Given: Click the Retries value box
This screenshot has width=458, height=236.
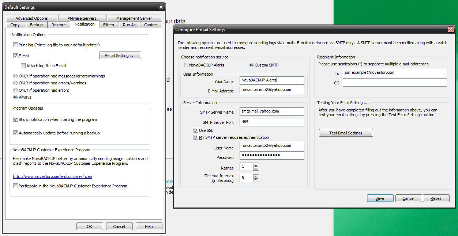Looking at the screenshot, I should point(246,167).
